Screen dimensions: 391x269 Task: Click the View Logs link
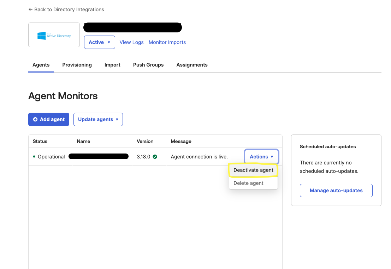click(x=131, y=42)
